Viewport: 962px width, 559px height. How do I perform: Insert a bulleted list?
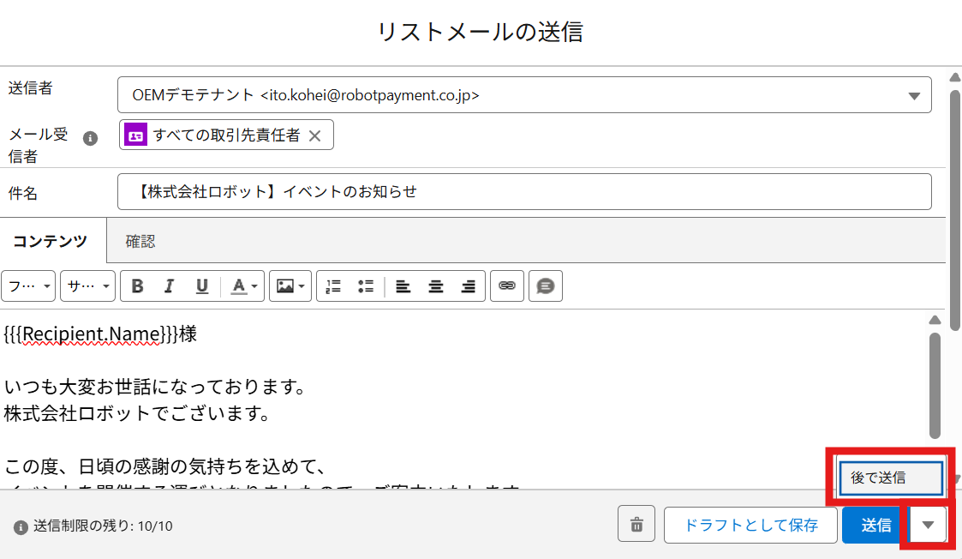tap(366, 286)
